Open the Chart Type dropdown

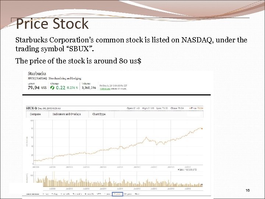tap(99, 114)
